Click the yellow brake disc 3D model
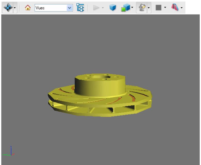This screenshot has height=165, width=201. click(100, 95)
